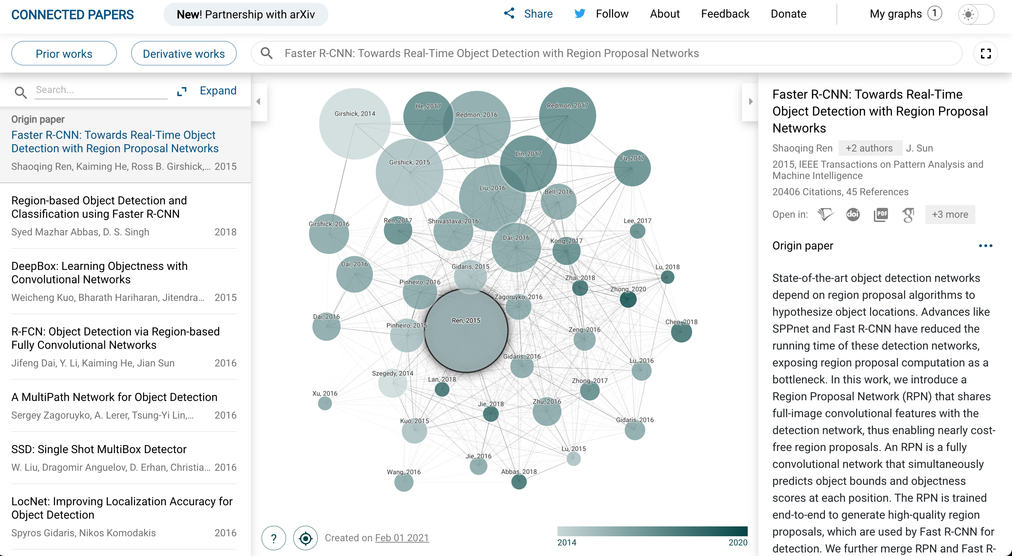Image resolution: width=1012 pixels, height=556 pixels.
Task: Focus the paper list Search field
Action: [101, 90]
